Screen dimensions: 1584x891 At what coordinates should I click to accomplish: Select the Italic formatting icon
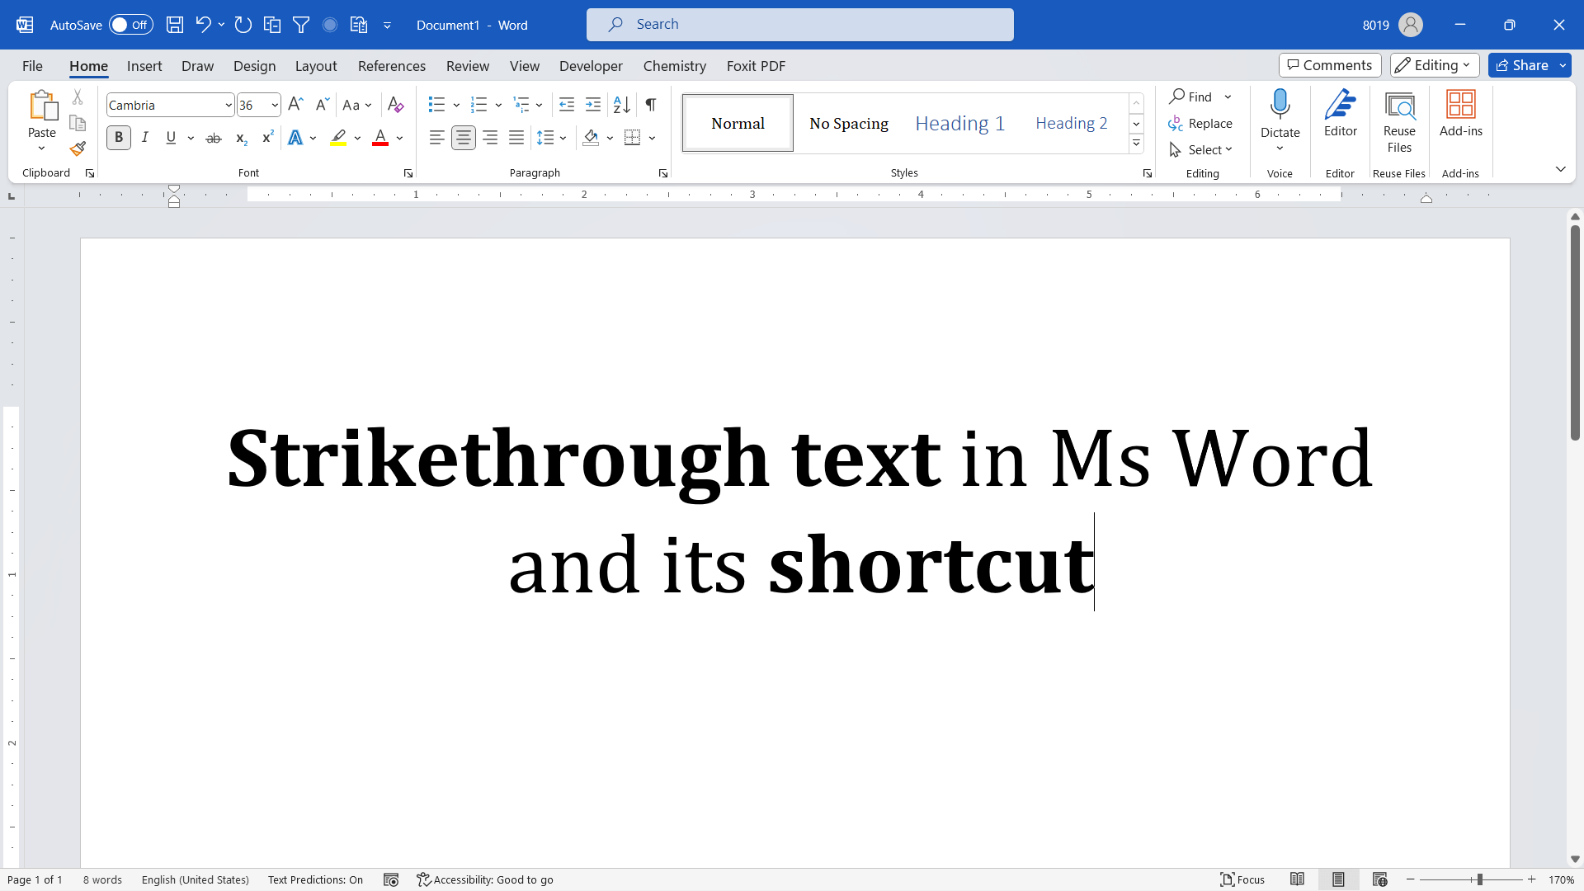(x=144, y=137)
